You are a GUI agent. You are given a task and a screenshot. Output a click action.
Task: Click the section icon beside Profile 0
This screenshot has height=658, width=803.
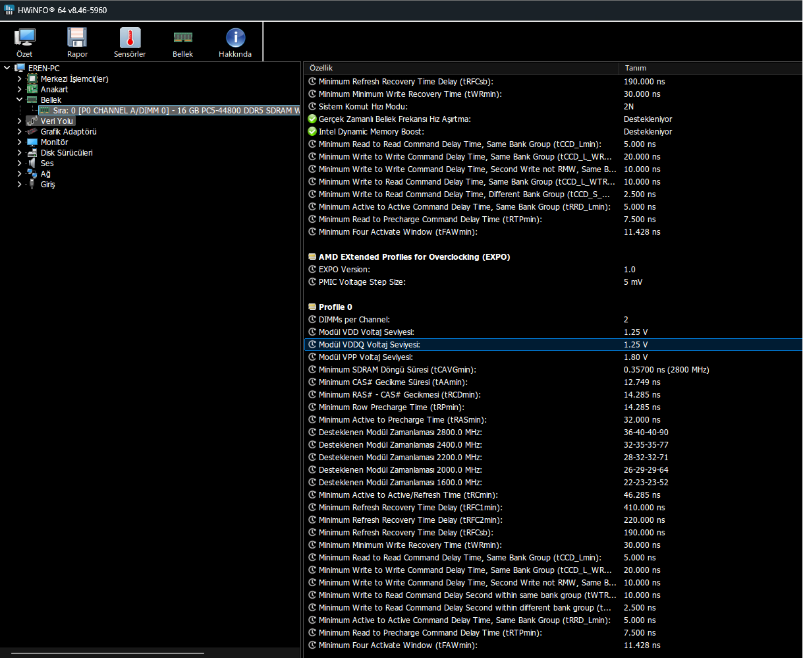312,307
